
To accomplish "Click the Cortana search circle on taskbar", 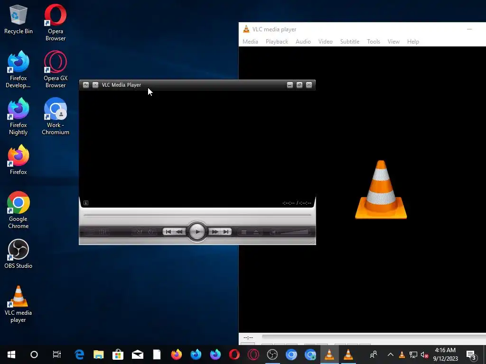I will 34,355.
